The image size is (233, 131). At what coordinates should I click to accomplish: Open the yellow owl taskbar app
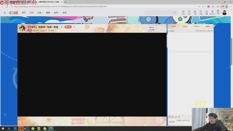(x=39, y=128)
